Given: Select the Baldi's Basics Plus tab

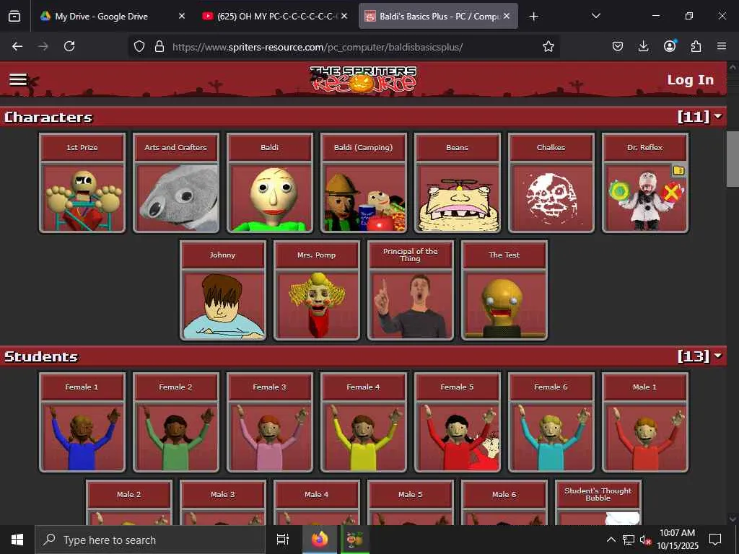Looking at the screenshot, I should [438, 16].
